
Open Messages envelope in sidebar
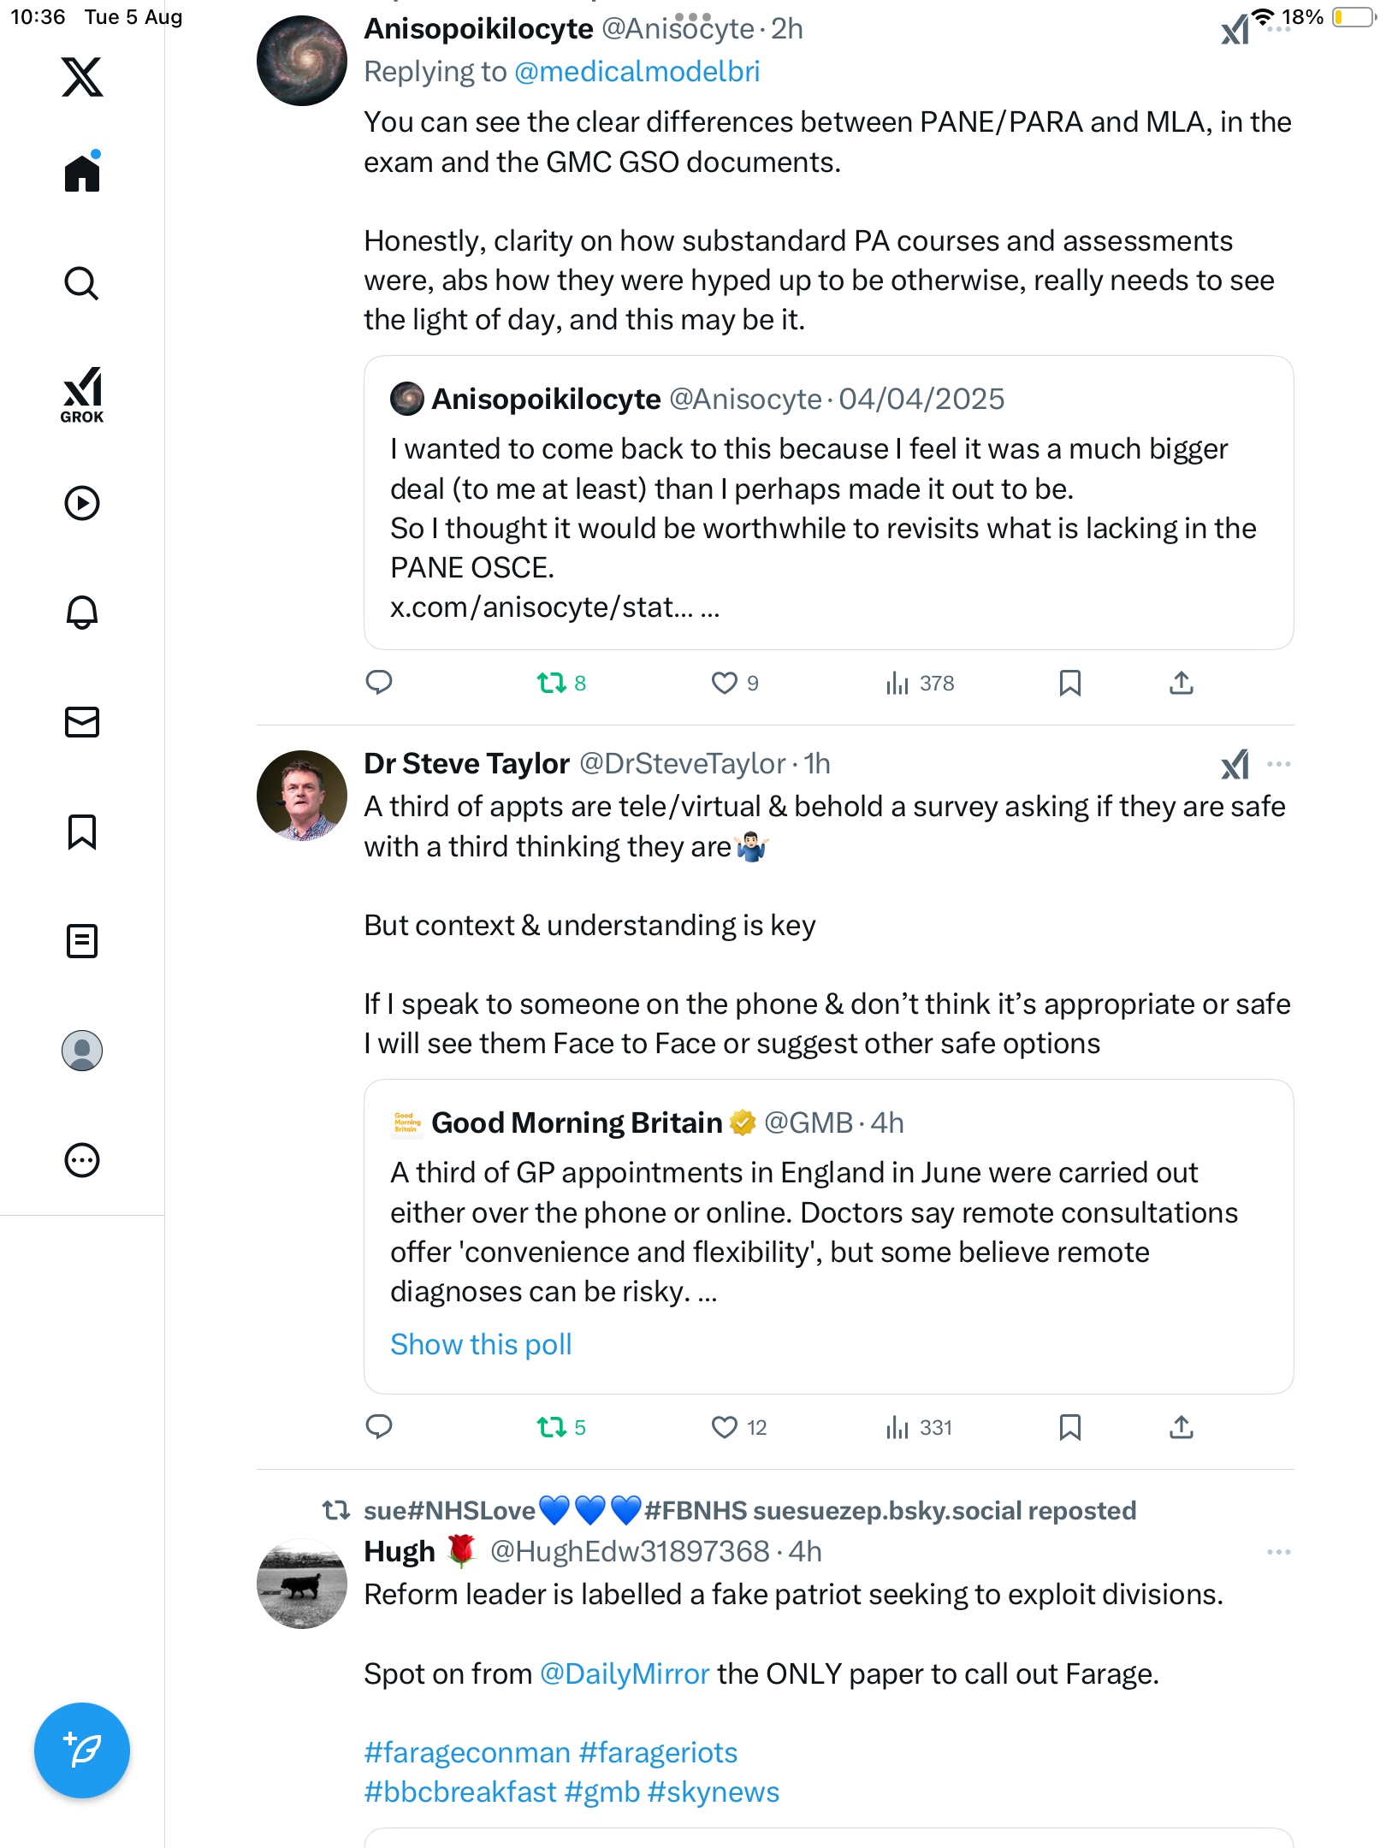click(82, 722)
